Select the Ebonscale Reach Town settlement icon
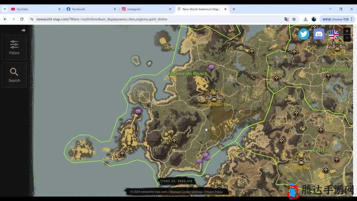This screenshot has width=357, height=201. click(214, 96)
